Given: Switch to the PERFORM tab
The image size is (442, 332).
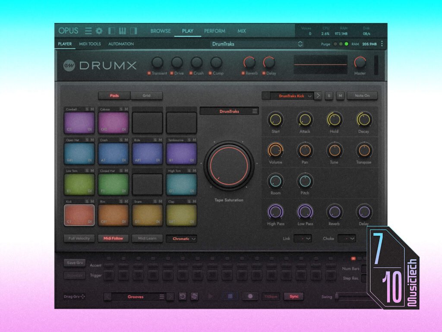Looking at the screenshot, I should [215, 31].
